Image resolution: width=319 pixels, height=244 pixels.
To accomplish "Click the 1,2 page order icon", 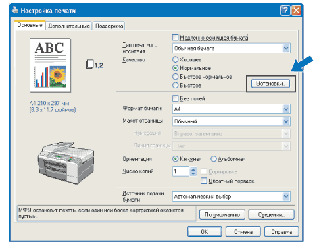I will click(94, 65).
